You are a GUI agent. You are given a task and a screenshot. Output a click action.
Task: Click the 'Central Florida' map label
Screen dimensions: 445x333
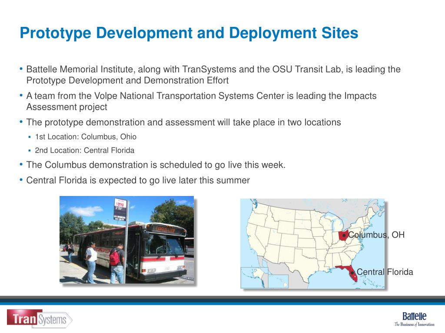click(385, 272)
